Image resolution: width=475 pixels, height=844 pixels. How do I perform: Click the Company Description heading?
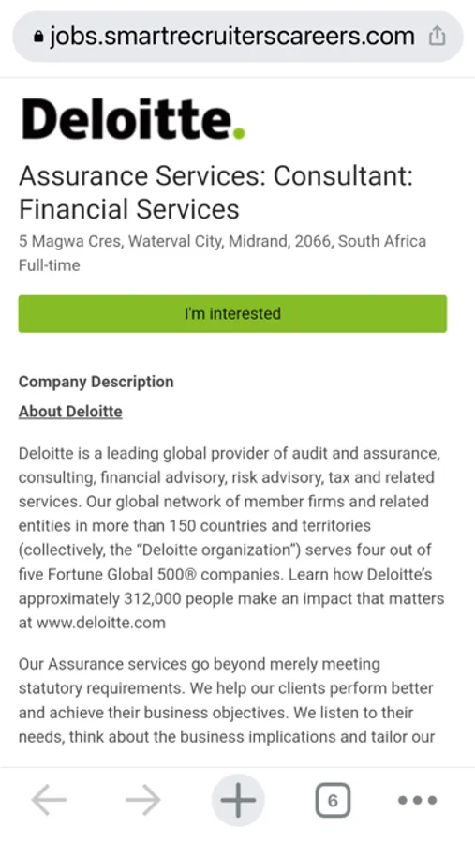(96, 382)
